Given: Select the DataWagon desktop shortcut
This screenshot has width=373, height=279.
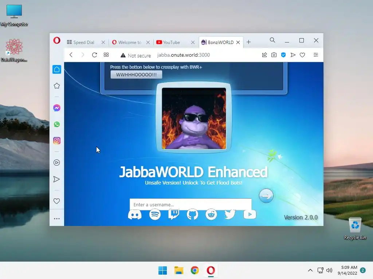Looking at the screenshot, I should [14, 50].
